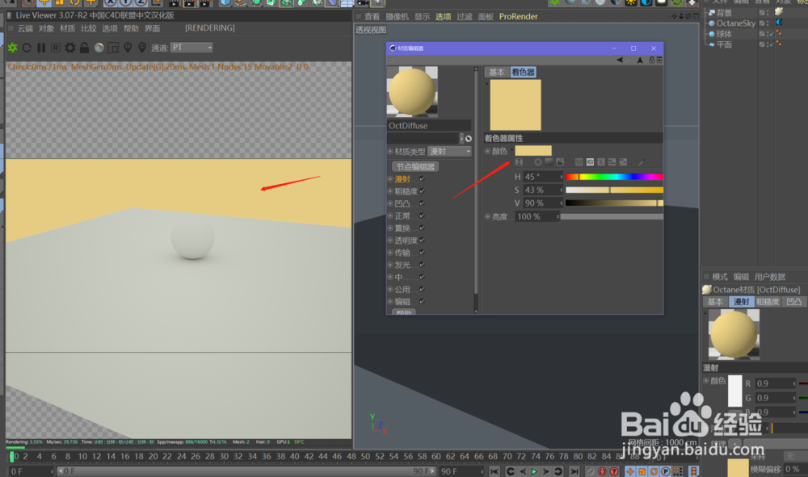Click the record keyframe red icon
The height and width of the screenshot is (477, 808).
(602, 471)
